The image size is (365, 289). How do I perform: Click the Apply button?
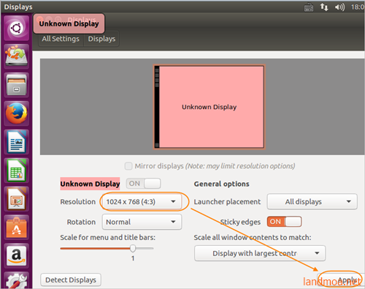(341, 279)
